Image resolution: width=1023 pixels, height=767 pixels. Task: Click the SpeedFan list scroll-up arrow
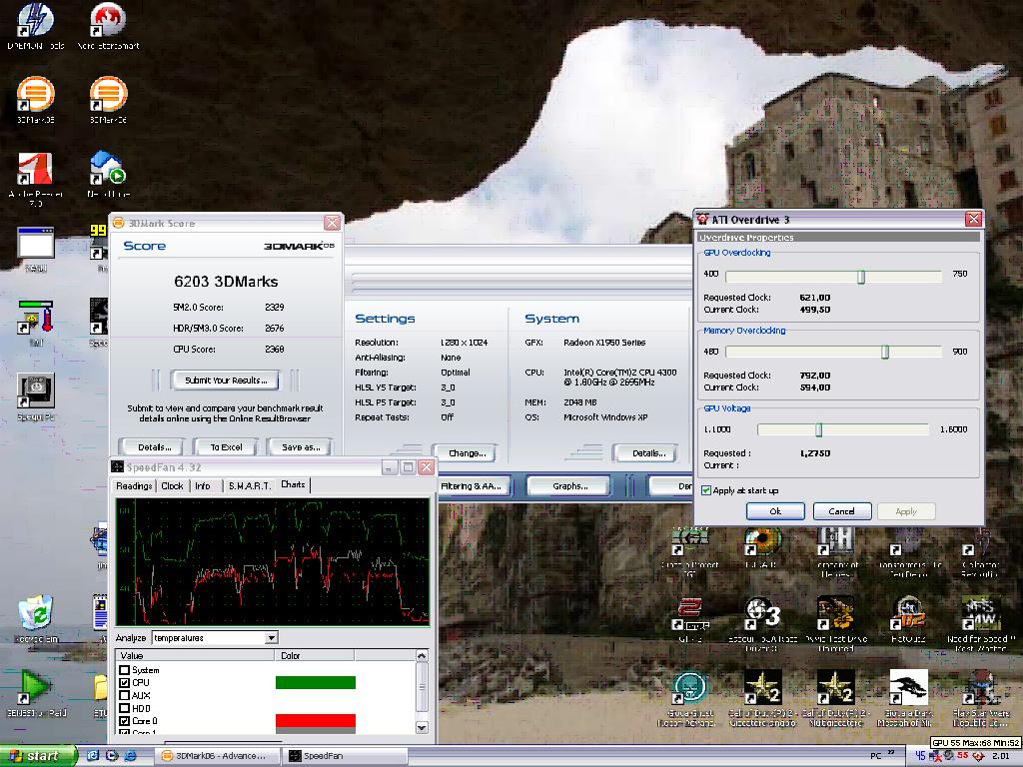(x=422, y=655)
